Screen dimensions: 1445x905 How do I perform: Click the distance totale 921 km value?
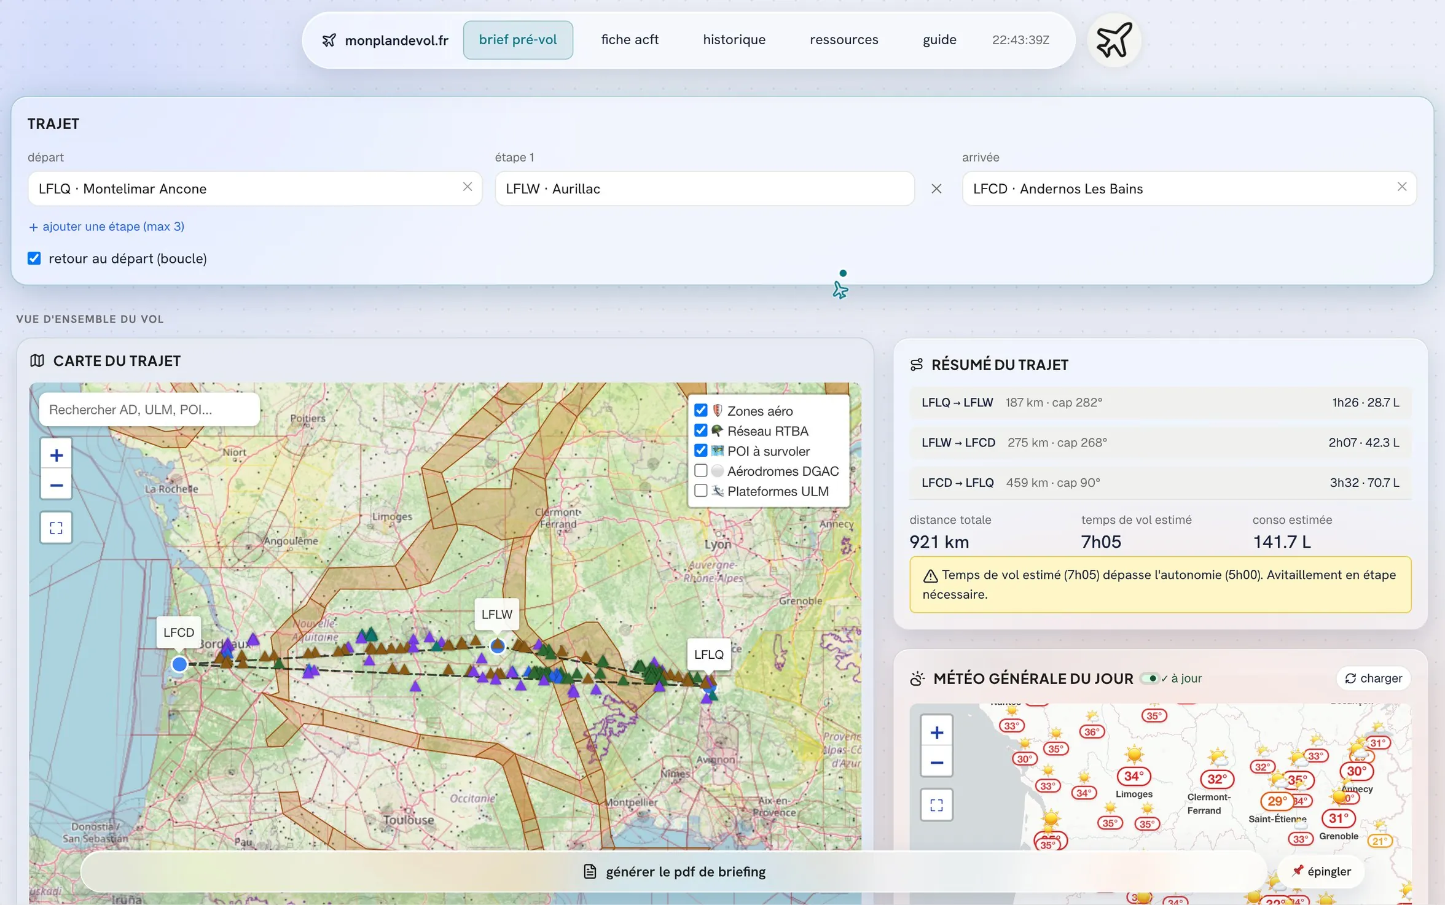point(939,542)
